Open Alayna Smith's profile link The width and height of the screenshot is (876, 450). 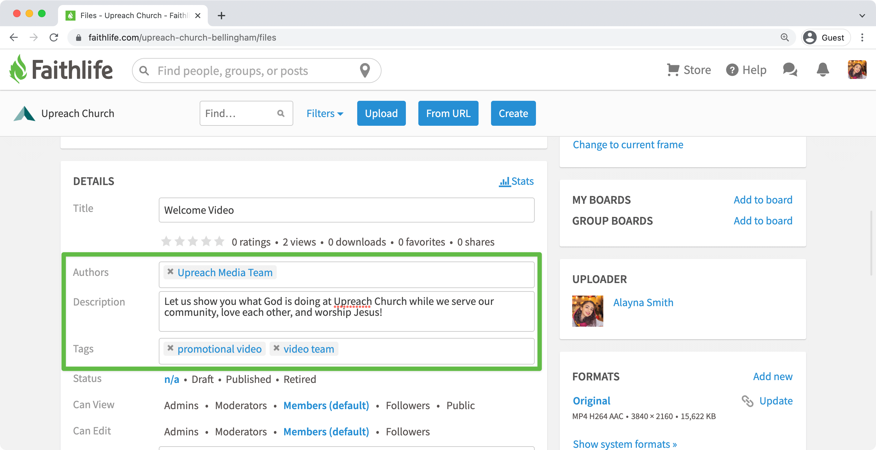[x=643, y=302]
